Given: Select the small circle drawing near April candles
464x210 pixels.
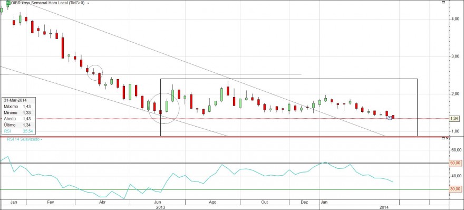Looking at the screenshot, I should pos(95,72).
